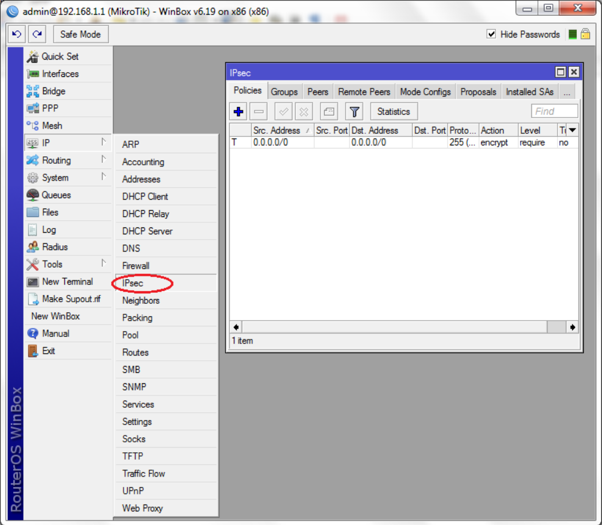The image size is (602, 525).
Task: Sort by Src. Address column header
Action: click(x=282, y=131)
